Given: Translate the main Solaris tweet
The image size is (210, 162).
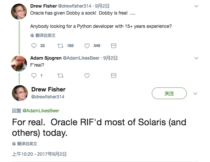Looking at the screenshot, I should [25, 144].
